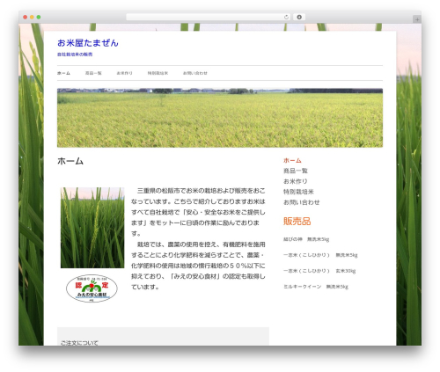Open 商品一覧 from the sidebar list
Image resolution: width=440 pixels, height=372 pixels.
[x=296, y=171]
